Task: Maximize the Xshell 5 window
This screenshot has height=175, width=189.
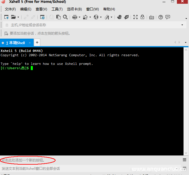Action: 173,1
